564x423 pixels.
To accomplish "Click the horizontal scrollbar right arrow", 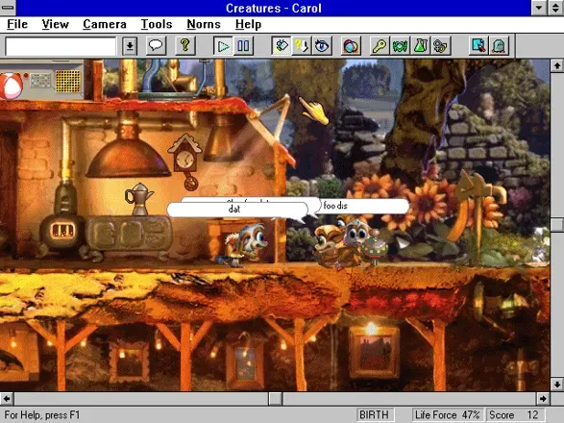I will coord(543,399).
